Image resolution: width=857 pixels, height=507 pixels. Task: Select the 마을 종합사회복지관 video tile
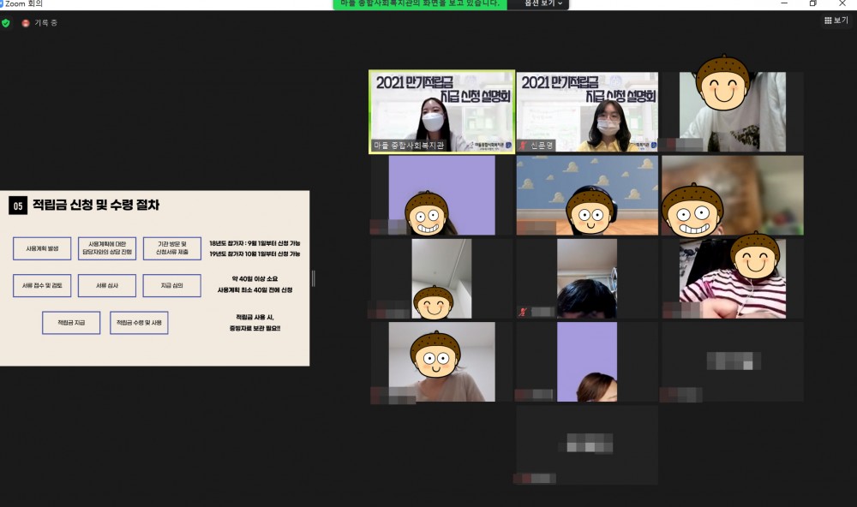tap(441, 111)
